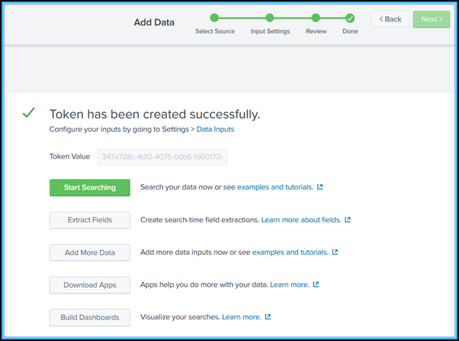The height and width of the screenshot is (341, 459).
Task: Click the Token Value label
Action: (x=70, y=156)
